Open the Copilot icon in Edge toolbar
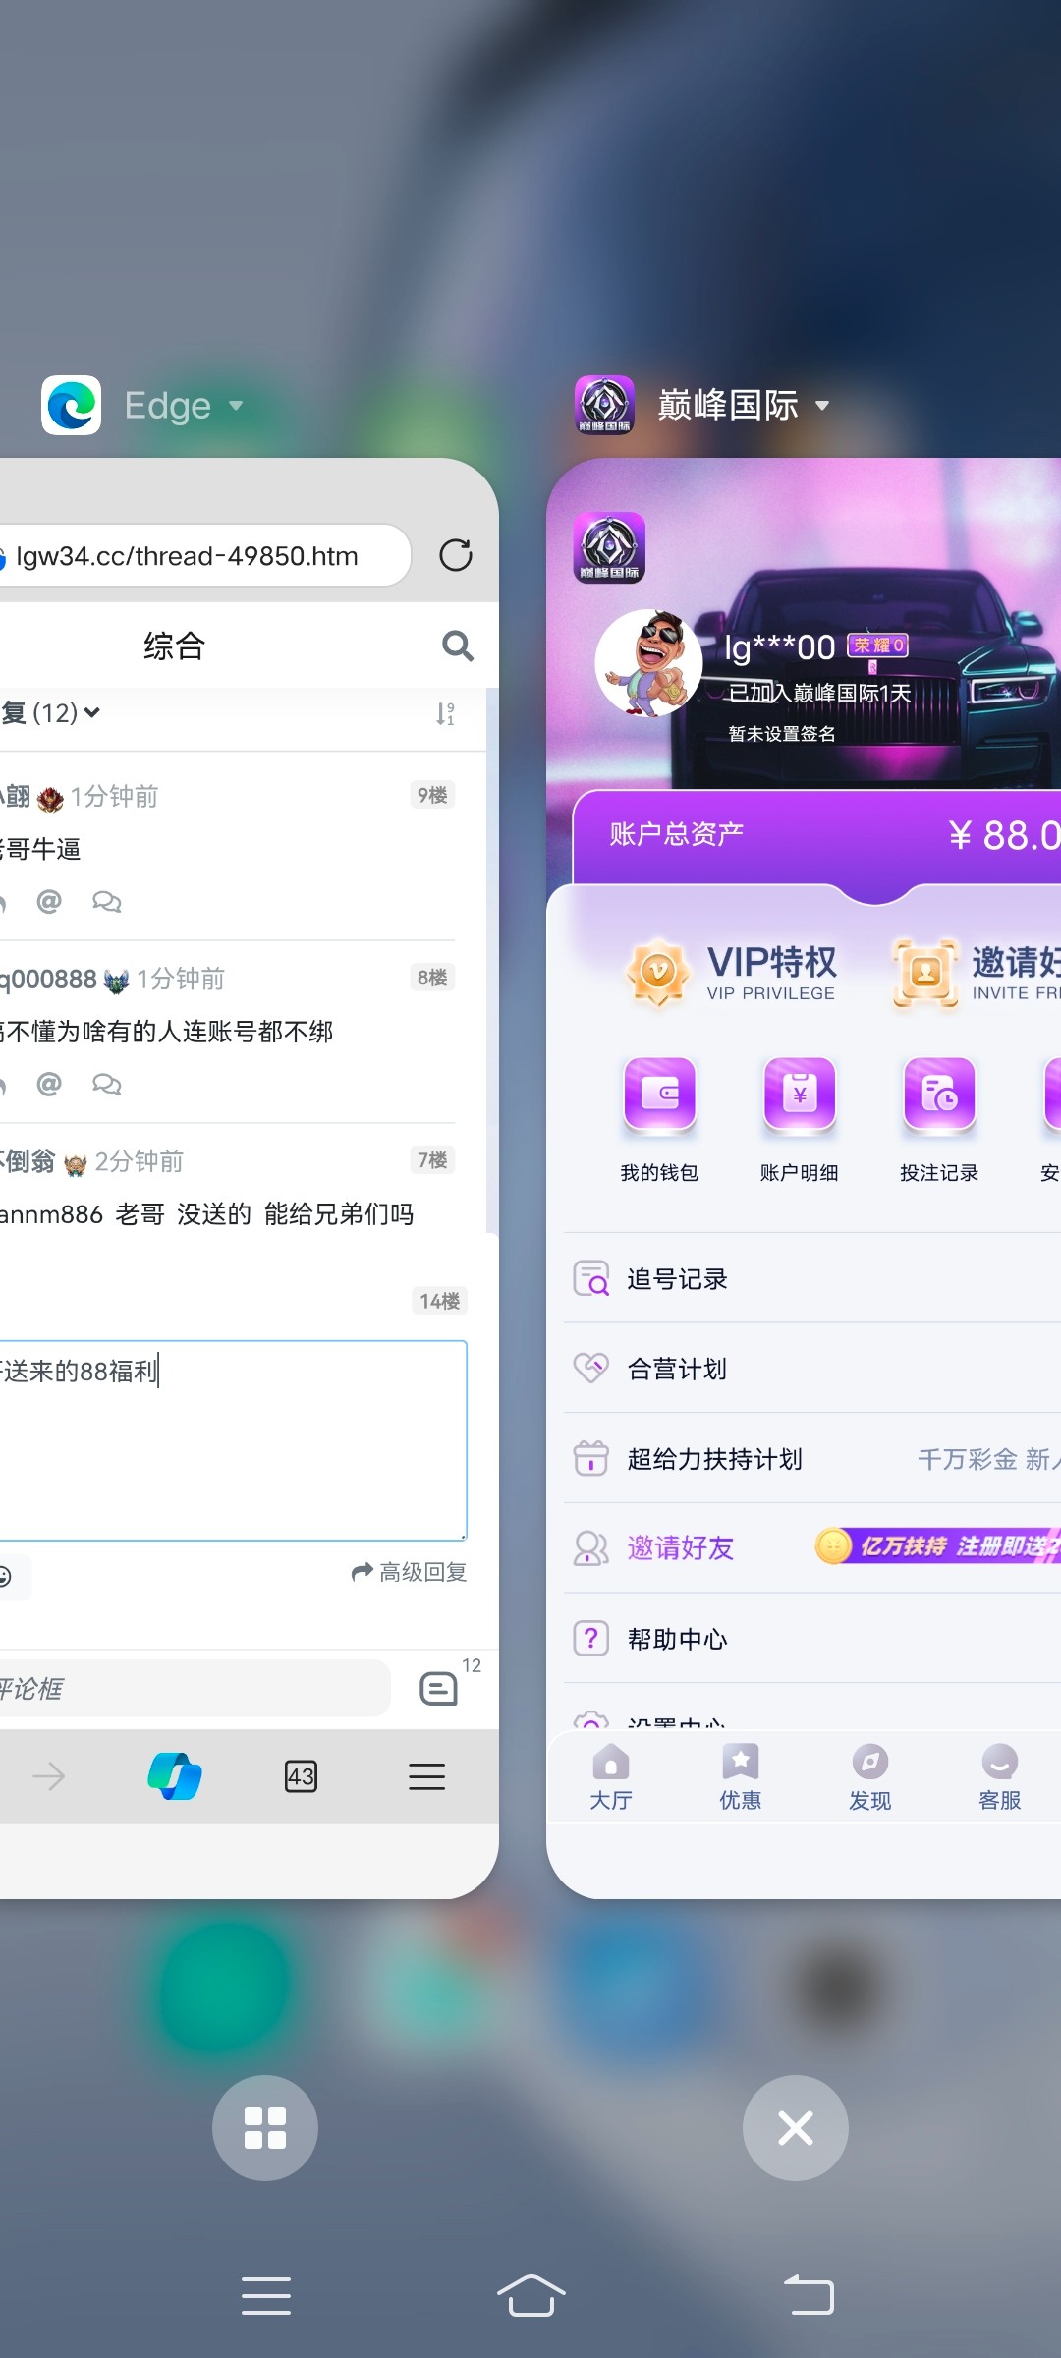 [175, 1775]
